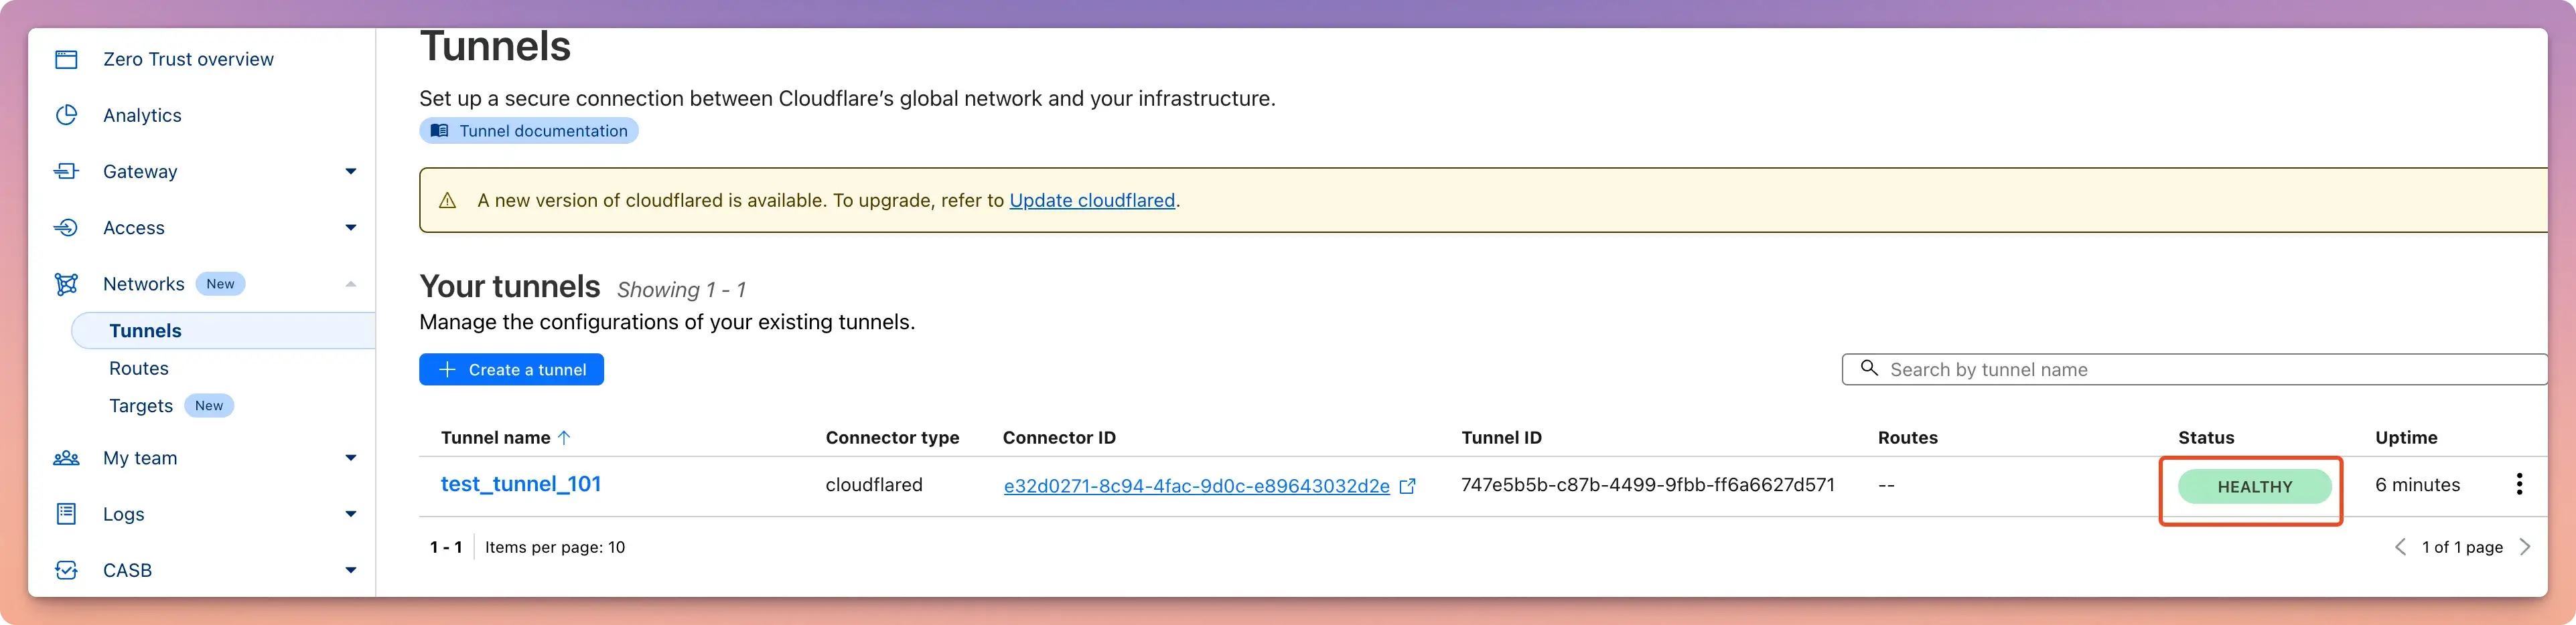Click the Status column header

(x=2206, y=438)
